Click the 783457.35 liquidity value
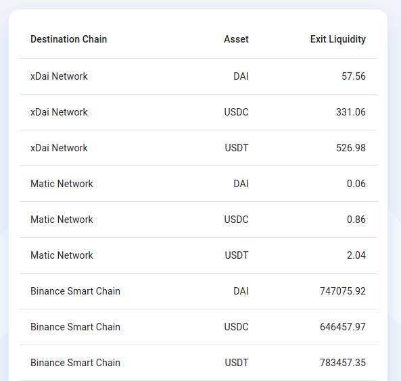The image size is (401, 381). 343,363
